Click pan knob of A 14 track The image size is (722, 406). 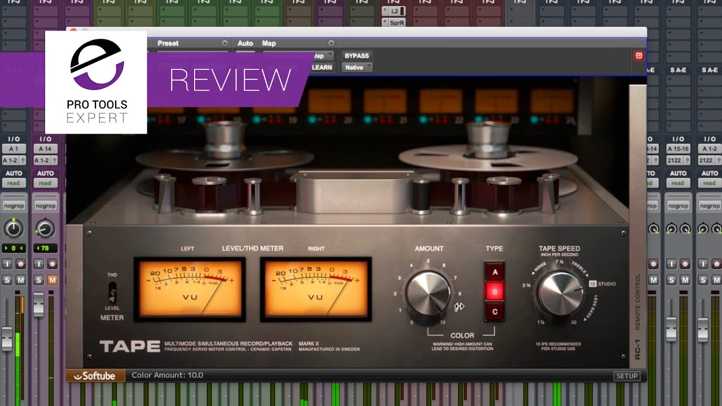coord(45,228)
